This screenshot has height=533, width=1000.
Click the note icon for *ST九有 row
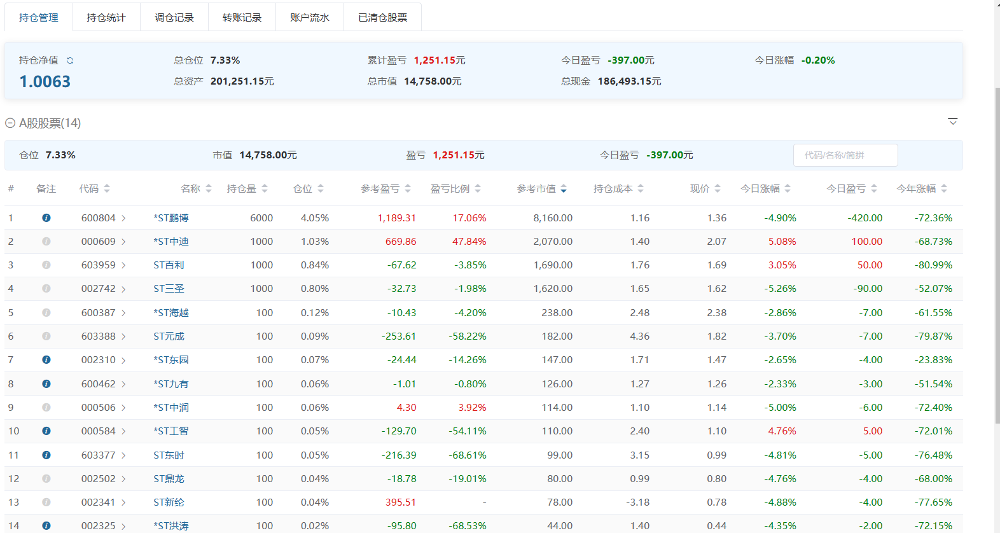[x=46, y=384]
